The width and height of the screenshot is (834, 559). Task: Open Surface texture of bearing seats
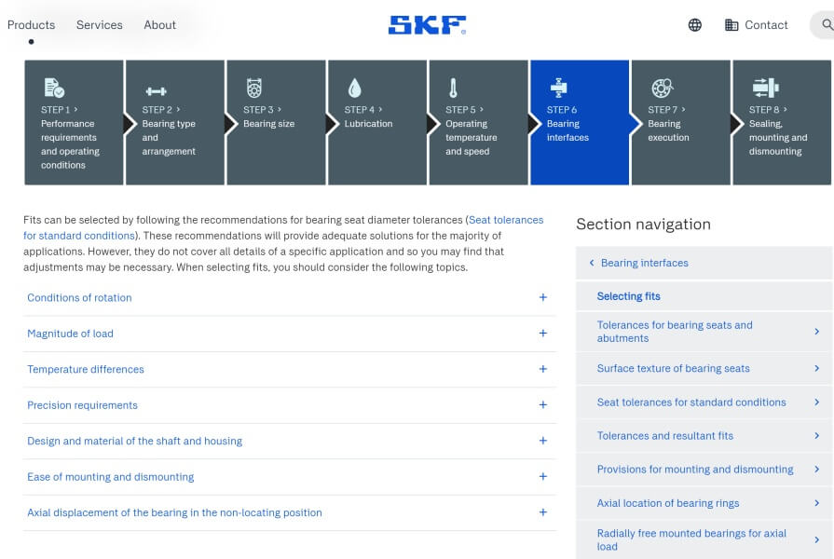point(704,369)
